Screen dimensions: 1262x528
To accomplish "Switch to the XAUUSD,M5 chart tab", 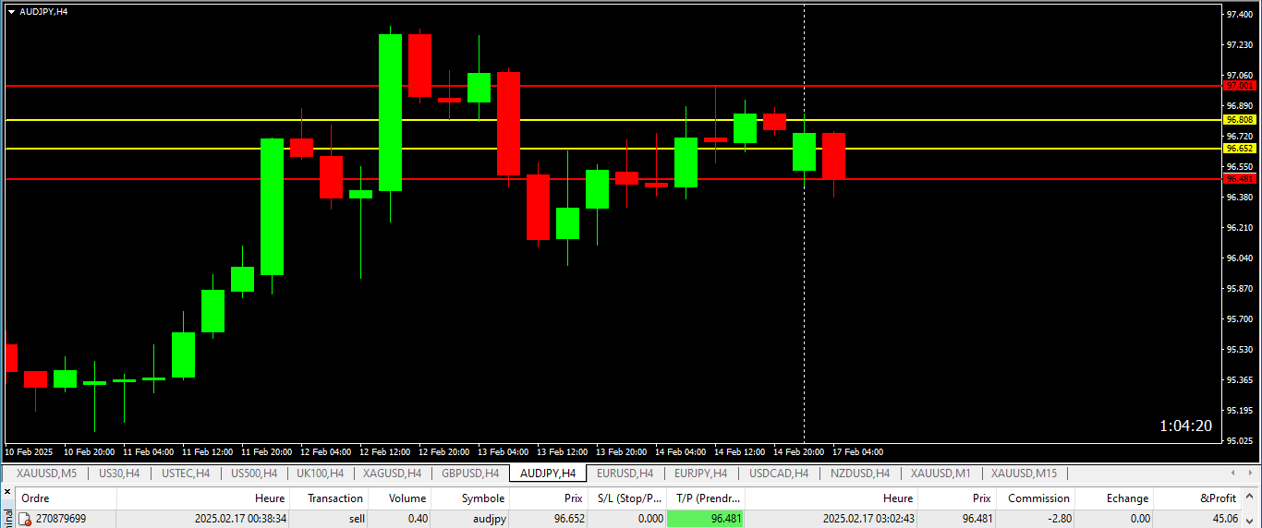I will pos(46,474).
